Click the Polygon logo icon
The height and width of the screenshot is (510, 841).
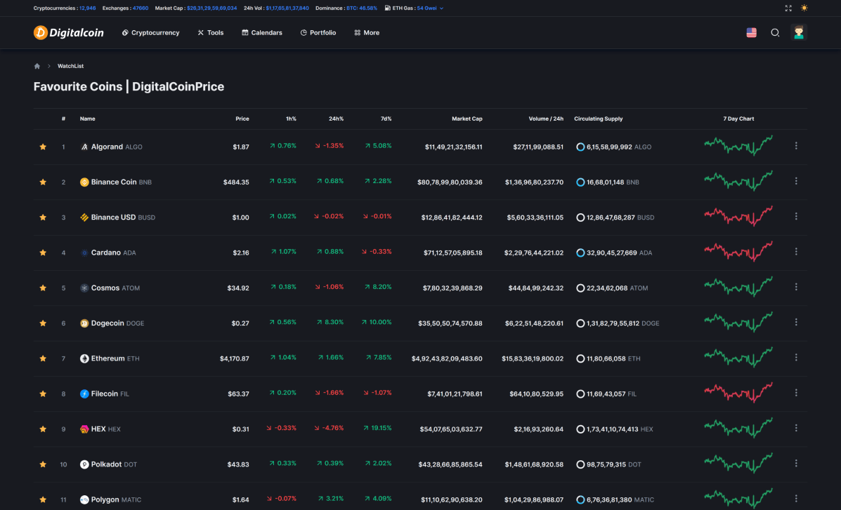84,499
